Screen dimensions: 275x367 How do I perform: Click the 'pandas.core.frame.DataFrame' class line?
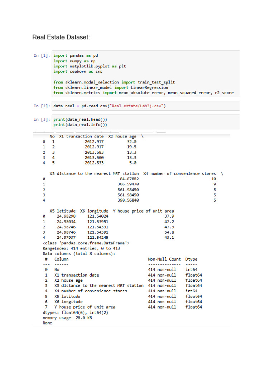(x=86, y=243)
